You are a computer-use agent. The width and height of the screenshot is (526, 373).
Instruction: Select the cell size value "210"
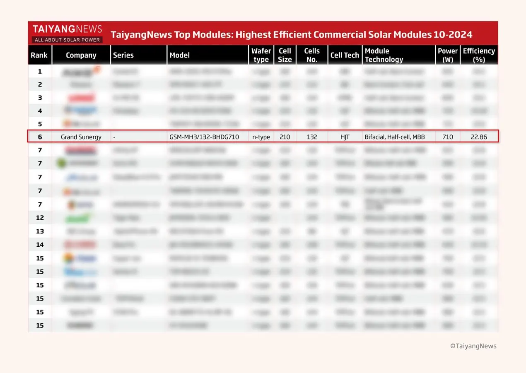click(x=285, y=137)
